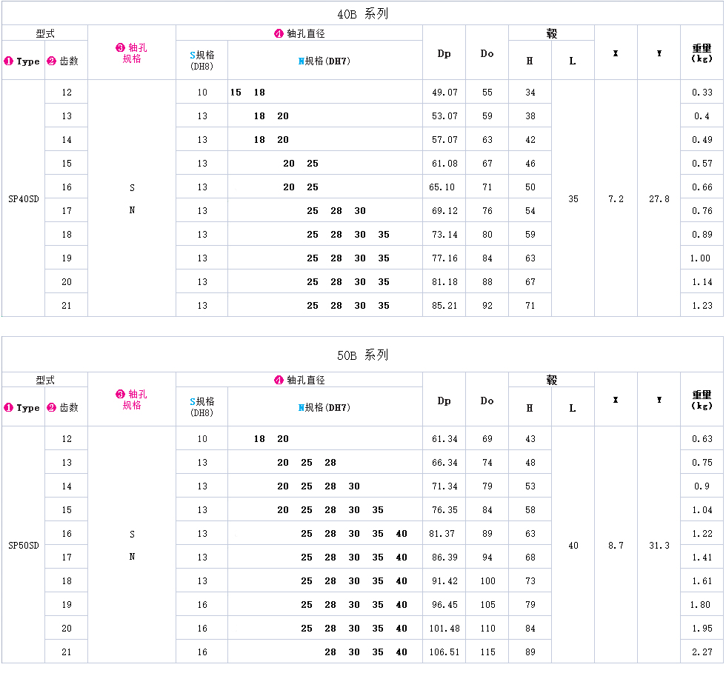Select the 40B 系列 table title
This screenshot has width=726, height=673.
[x=362, y=14]
